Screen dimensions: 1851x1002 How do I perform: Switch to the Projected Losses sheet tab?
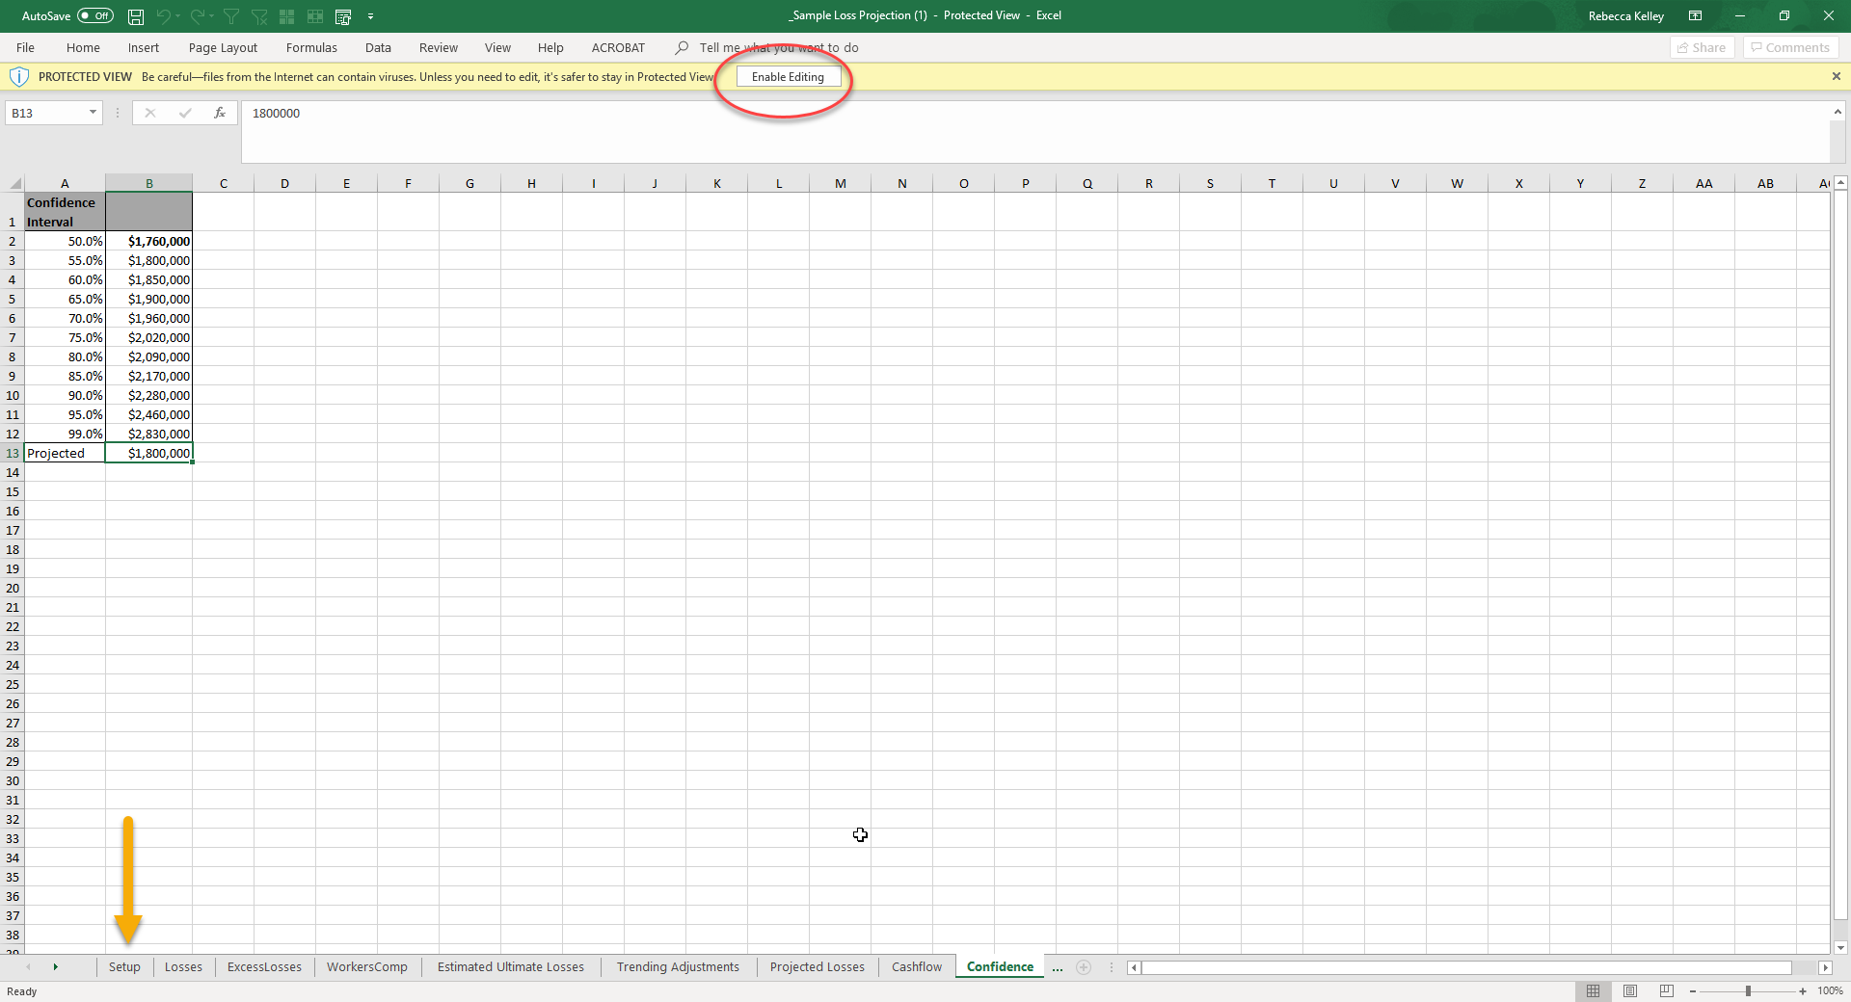(x=817, y=966)
